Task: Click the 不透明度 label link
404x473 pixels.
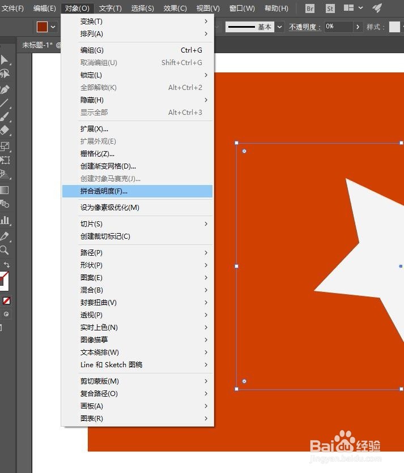Action: (x=305, y=27)
